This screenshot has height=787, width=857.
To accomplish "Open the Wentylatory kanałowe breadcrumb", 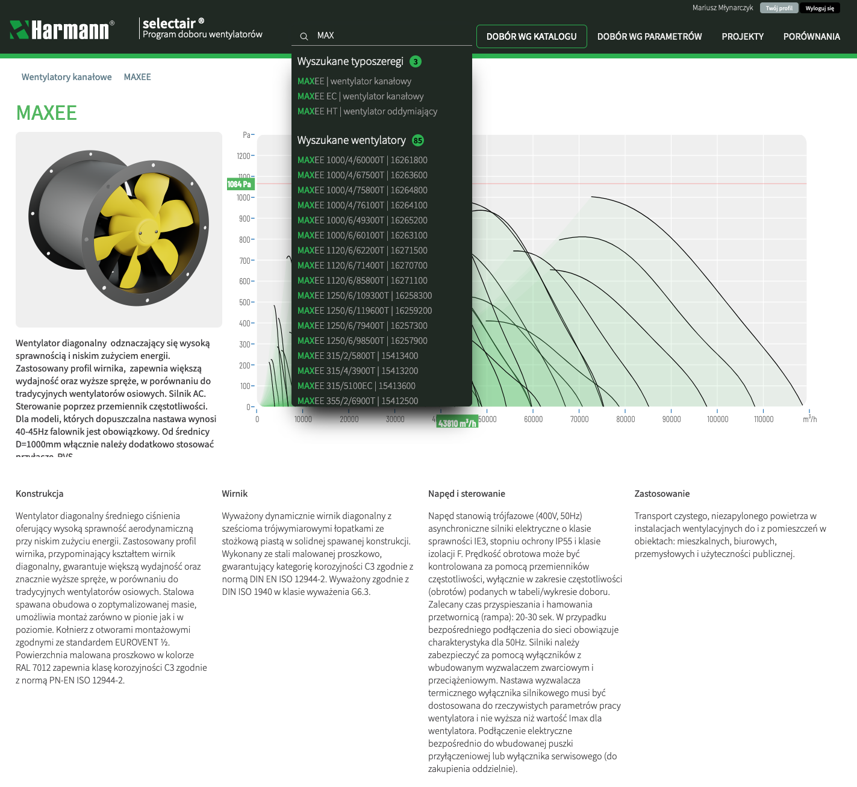I will click(67, 77).
